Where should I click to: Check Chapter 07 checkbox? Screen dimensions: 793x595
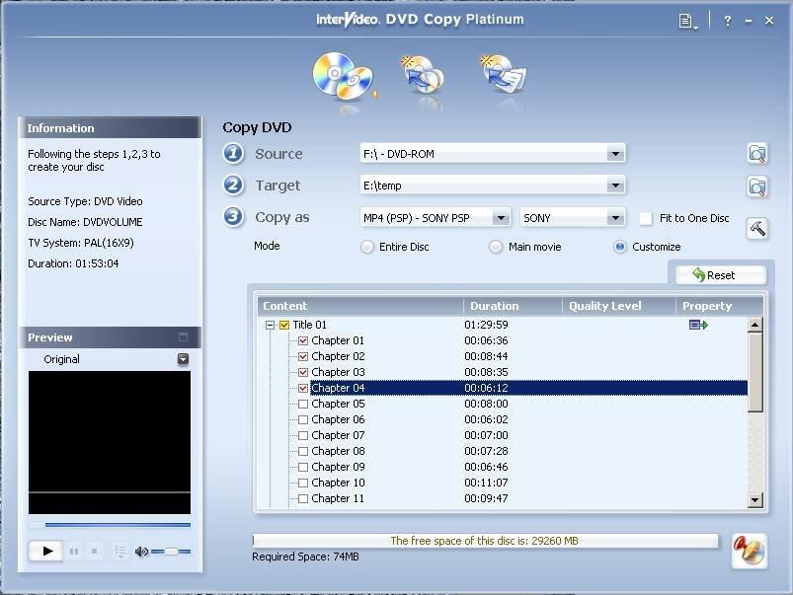(x=303, y=435)
